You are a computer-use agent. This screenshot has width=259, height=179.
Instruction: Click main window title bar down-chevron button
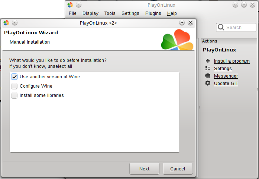235,5
